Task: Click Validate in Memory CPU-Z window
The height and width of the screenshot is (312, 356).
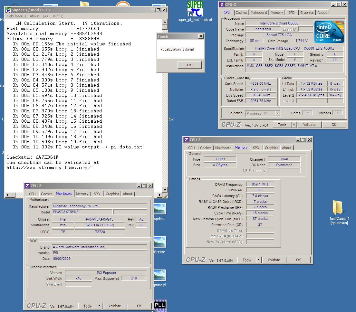Action: (274, 260)
